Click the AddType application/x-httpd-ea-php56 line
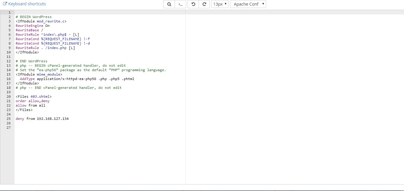Viewport: 404px width, 191px height. click(x=77, y=79)
